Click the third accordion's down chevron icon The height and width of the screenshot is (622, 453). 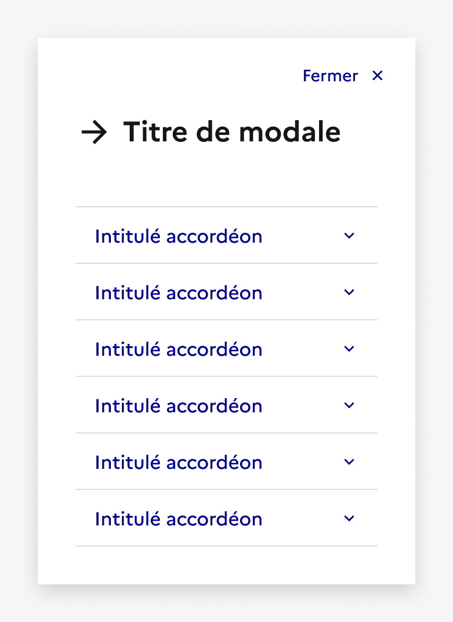(x=349, y=349)
